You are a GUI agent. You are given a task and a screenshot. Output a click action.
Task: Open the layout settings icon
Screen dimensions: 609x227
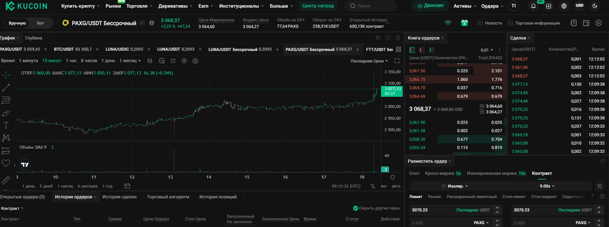click(586, 23)
